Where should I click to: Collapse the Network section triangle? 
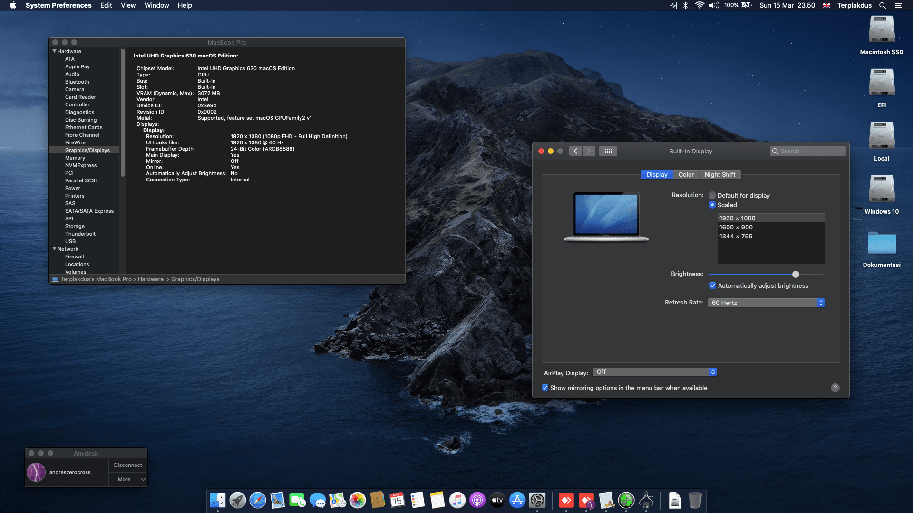coord(54,248)
